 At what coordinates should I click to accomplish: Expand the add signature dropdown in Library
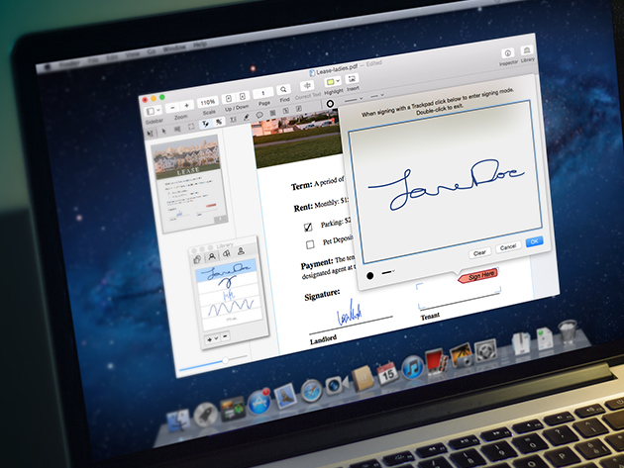tap(212, 337)
